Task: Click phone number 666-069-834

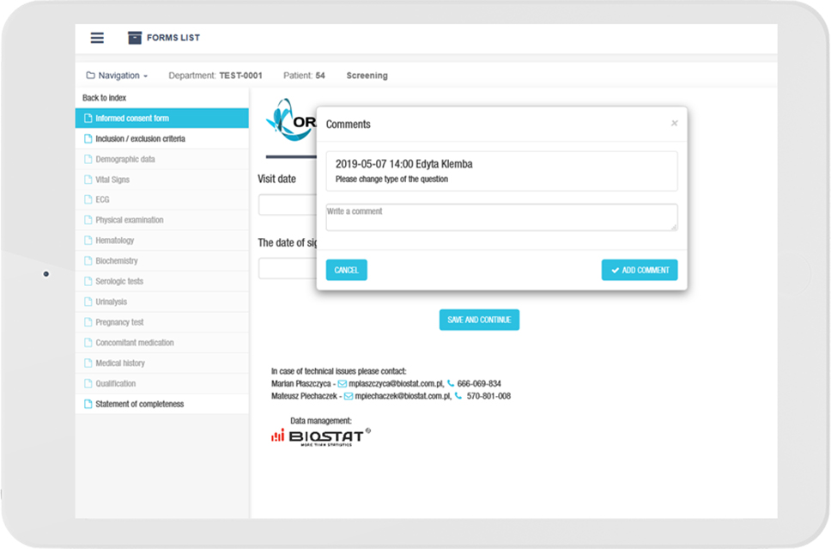Action: pos(479,383)
